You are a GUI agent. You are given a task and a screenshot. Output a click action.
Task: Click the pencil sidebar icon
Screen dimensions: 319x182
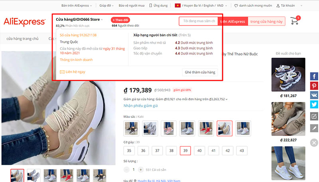(x=314, y=128)
